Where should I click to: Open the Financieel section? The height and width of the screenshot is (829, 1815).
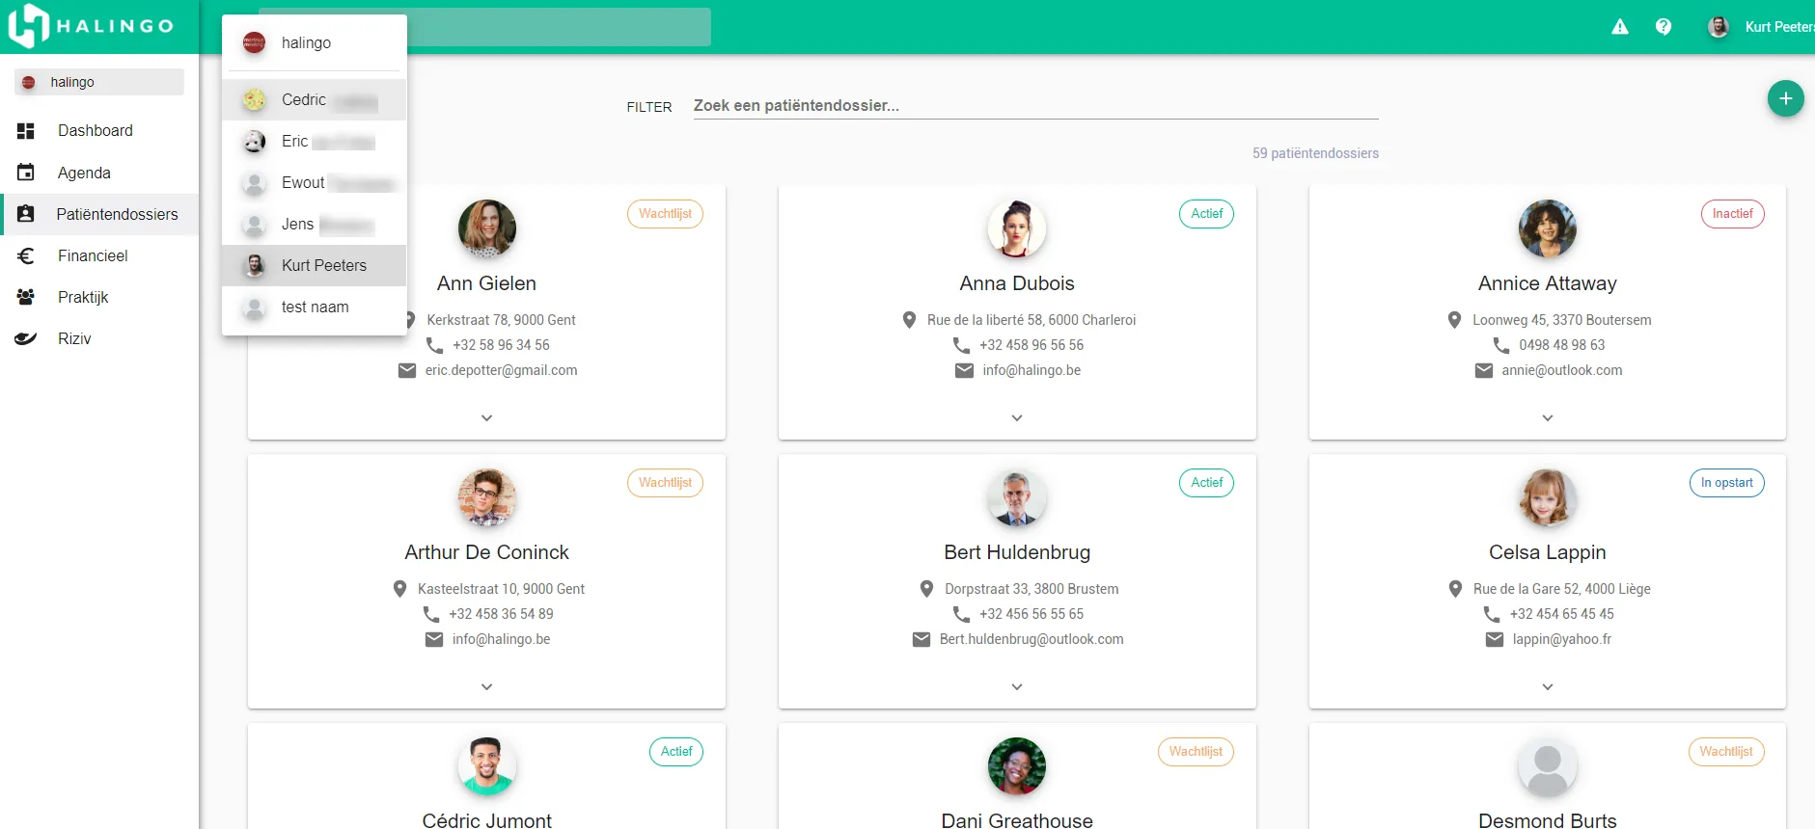click(99, 255)
